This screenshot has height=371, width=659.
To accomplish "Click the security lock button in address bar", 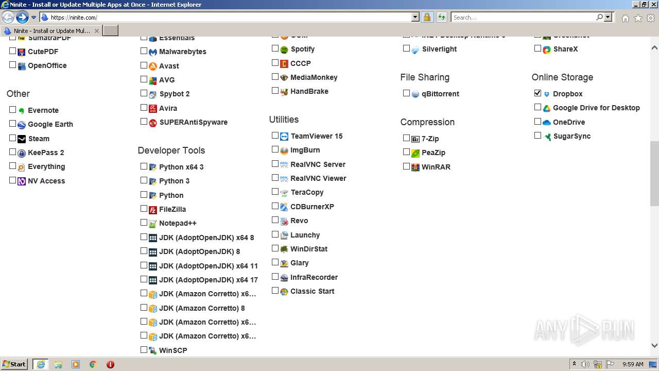I will [x=427, y=17].
